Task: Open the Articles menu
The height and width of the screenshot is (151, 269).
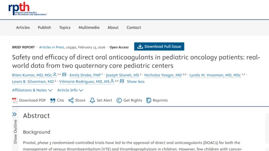Action: pyautogui.click(x=23, y=28)
